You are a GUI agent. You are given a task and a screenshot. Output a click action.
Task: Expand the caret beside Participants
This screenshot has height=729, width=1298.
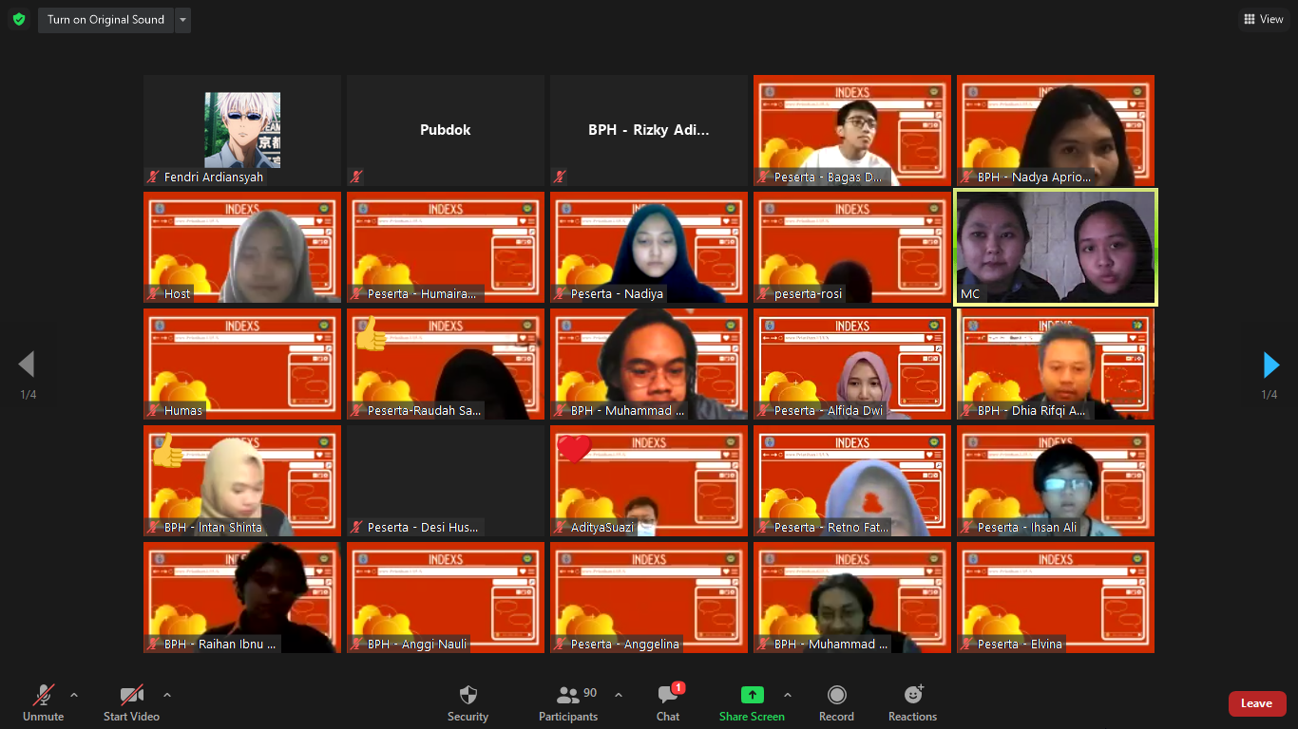[x=619, y=695]
